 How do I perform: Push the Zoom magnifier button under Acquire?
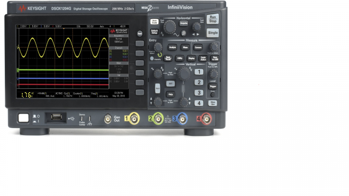[x=184, y=33]
